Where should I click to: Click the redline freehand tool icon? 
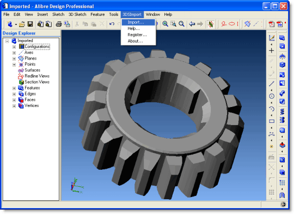point(224,24)
